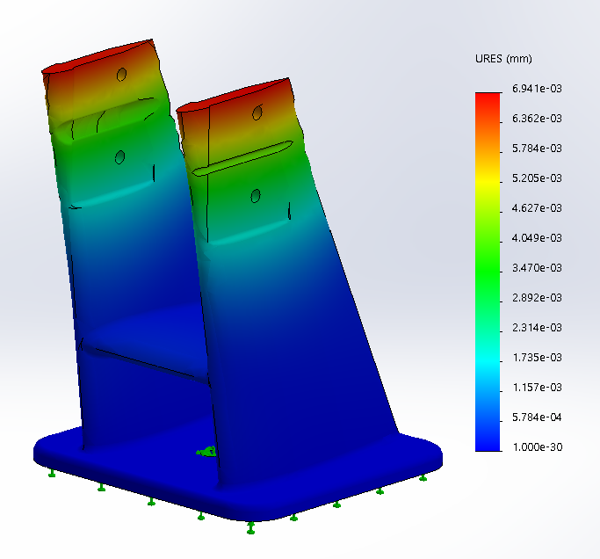Screen dimensions: 600x559
Task: Click the displacement color legend bar
Action: (x=488, y=272)
